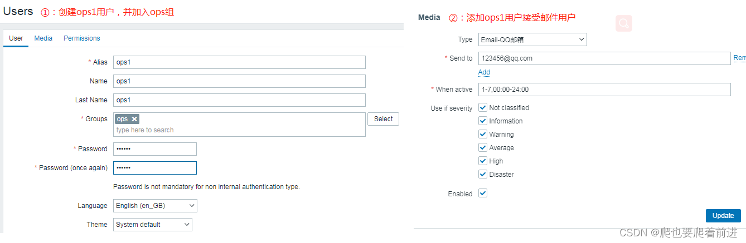Open the media Type dropdown

coord(532,39)
